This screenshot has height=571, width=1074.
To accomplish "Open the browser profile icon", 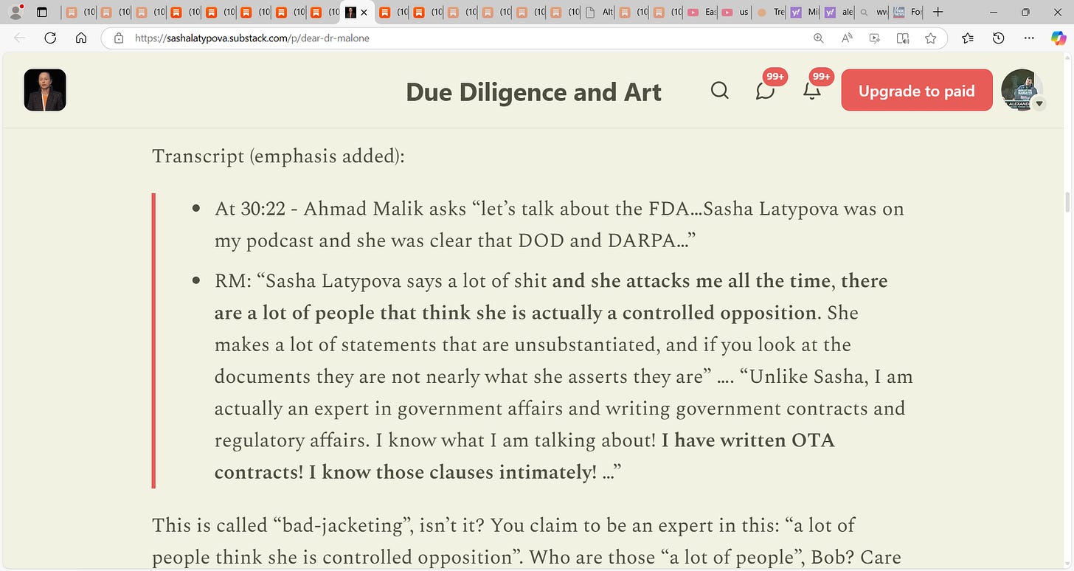I will [14, 12].
